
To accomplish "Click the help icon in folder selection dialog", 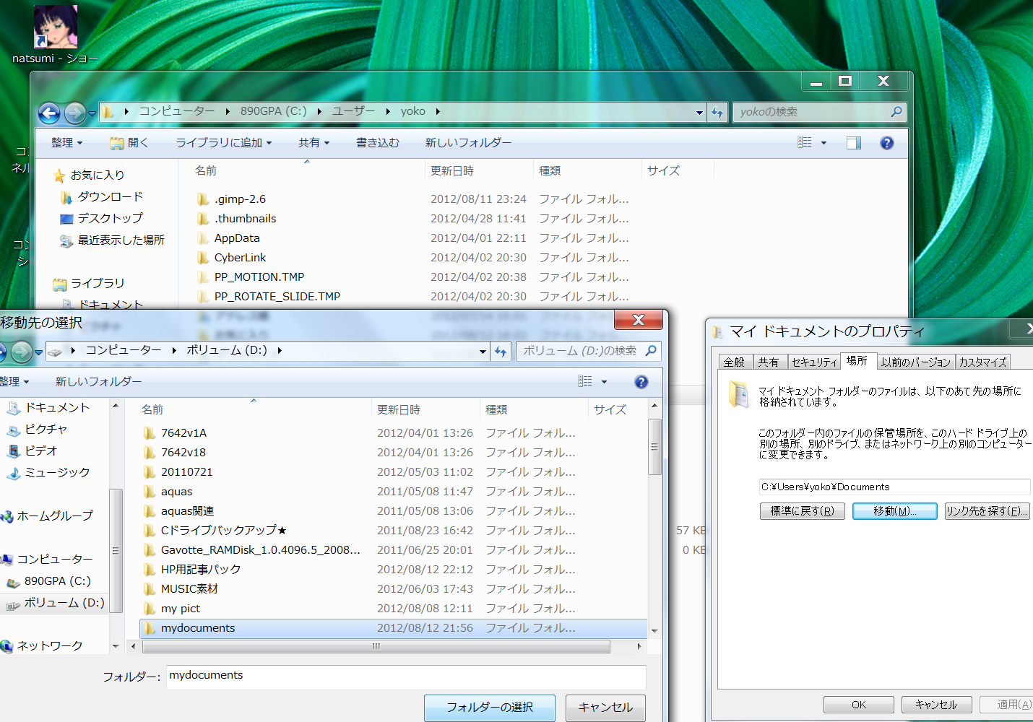I will click(641, 382).
